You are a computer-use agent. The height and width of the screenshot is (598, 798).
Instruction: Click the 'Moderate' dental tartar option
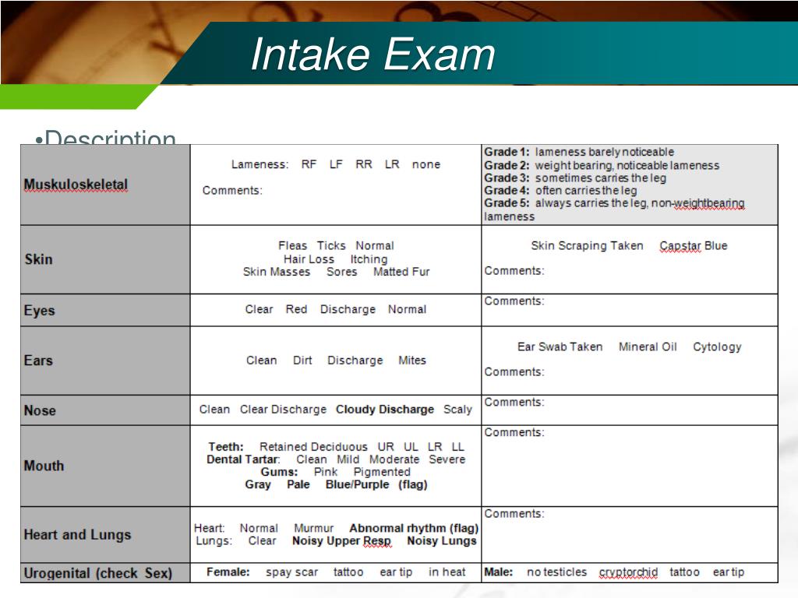394,459
